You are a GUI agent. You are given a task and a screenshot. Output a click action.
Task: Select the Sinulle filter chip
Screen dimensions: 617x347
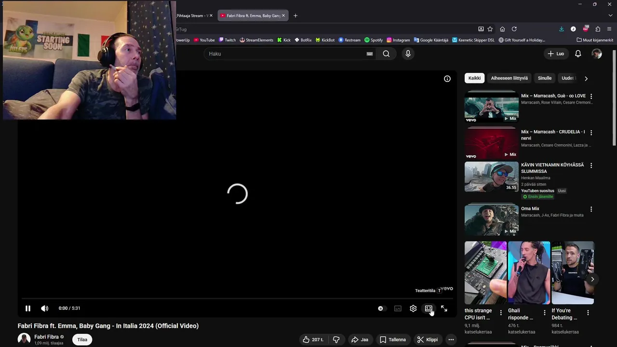click(x=545, y=78)
